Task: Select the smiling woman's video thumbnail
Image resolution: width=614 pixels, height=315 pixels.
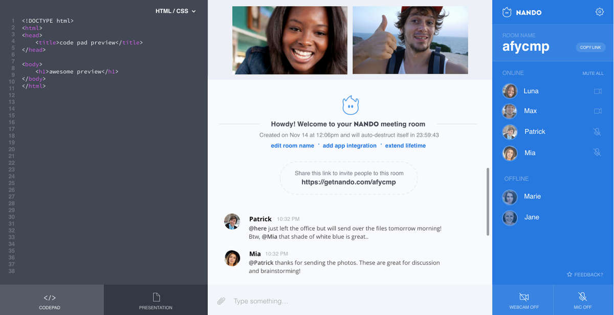Action: click(x=290, y=40)
